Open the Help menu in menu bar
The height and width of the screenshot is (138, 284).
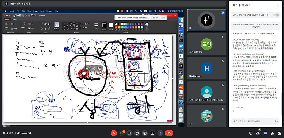pos(56,11)
